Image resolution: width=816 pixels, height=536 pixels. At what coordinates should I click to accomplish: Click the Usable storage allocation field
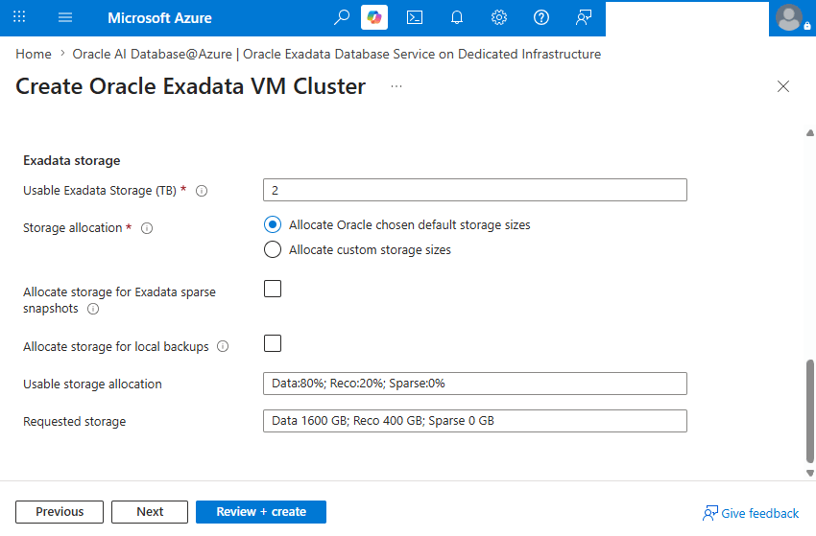[x=475, y=384]
